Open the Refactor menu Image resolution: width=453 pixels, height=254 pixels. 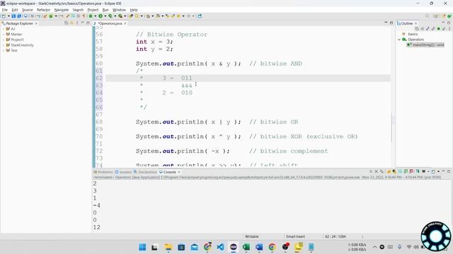coord(44,10)
